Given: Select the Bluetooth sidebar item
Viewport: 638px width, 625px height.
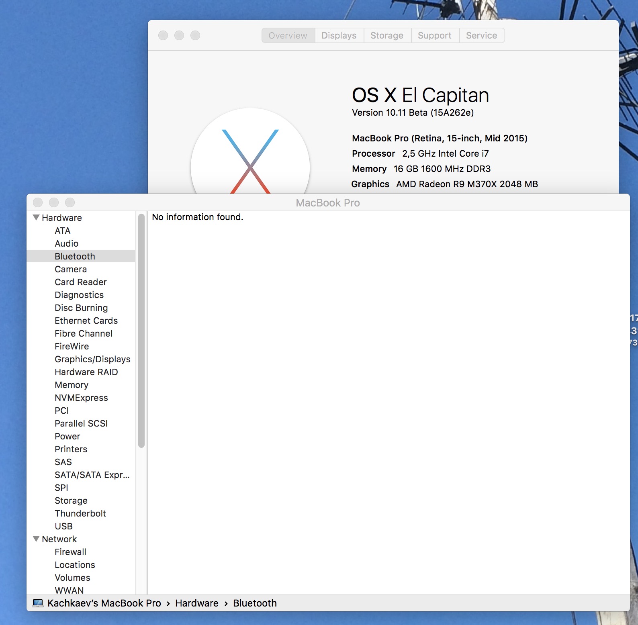Looking at the screenshot, I should click(81, 256).
